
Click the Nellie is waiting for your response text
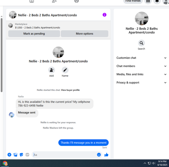58,122
